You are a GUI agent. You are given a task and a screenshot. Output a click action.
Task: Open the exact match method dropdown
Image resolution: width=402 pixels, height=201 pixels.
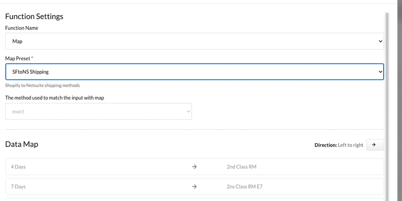point(98,112)
